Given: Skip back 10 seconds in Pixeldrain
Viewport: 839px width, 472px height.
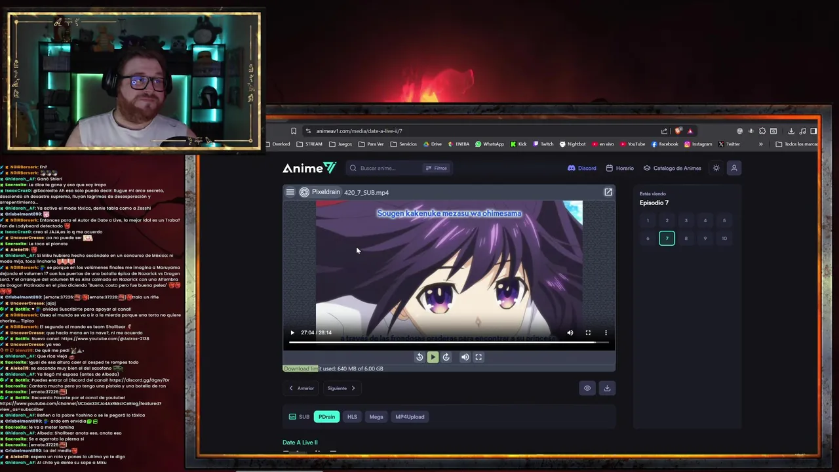Looking at the screenshot, I should 419,357.
